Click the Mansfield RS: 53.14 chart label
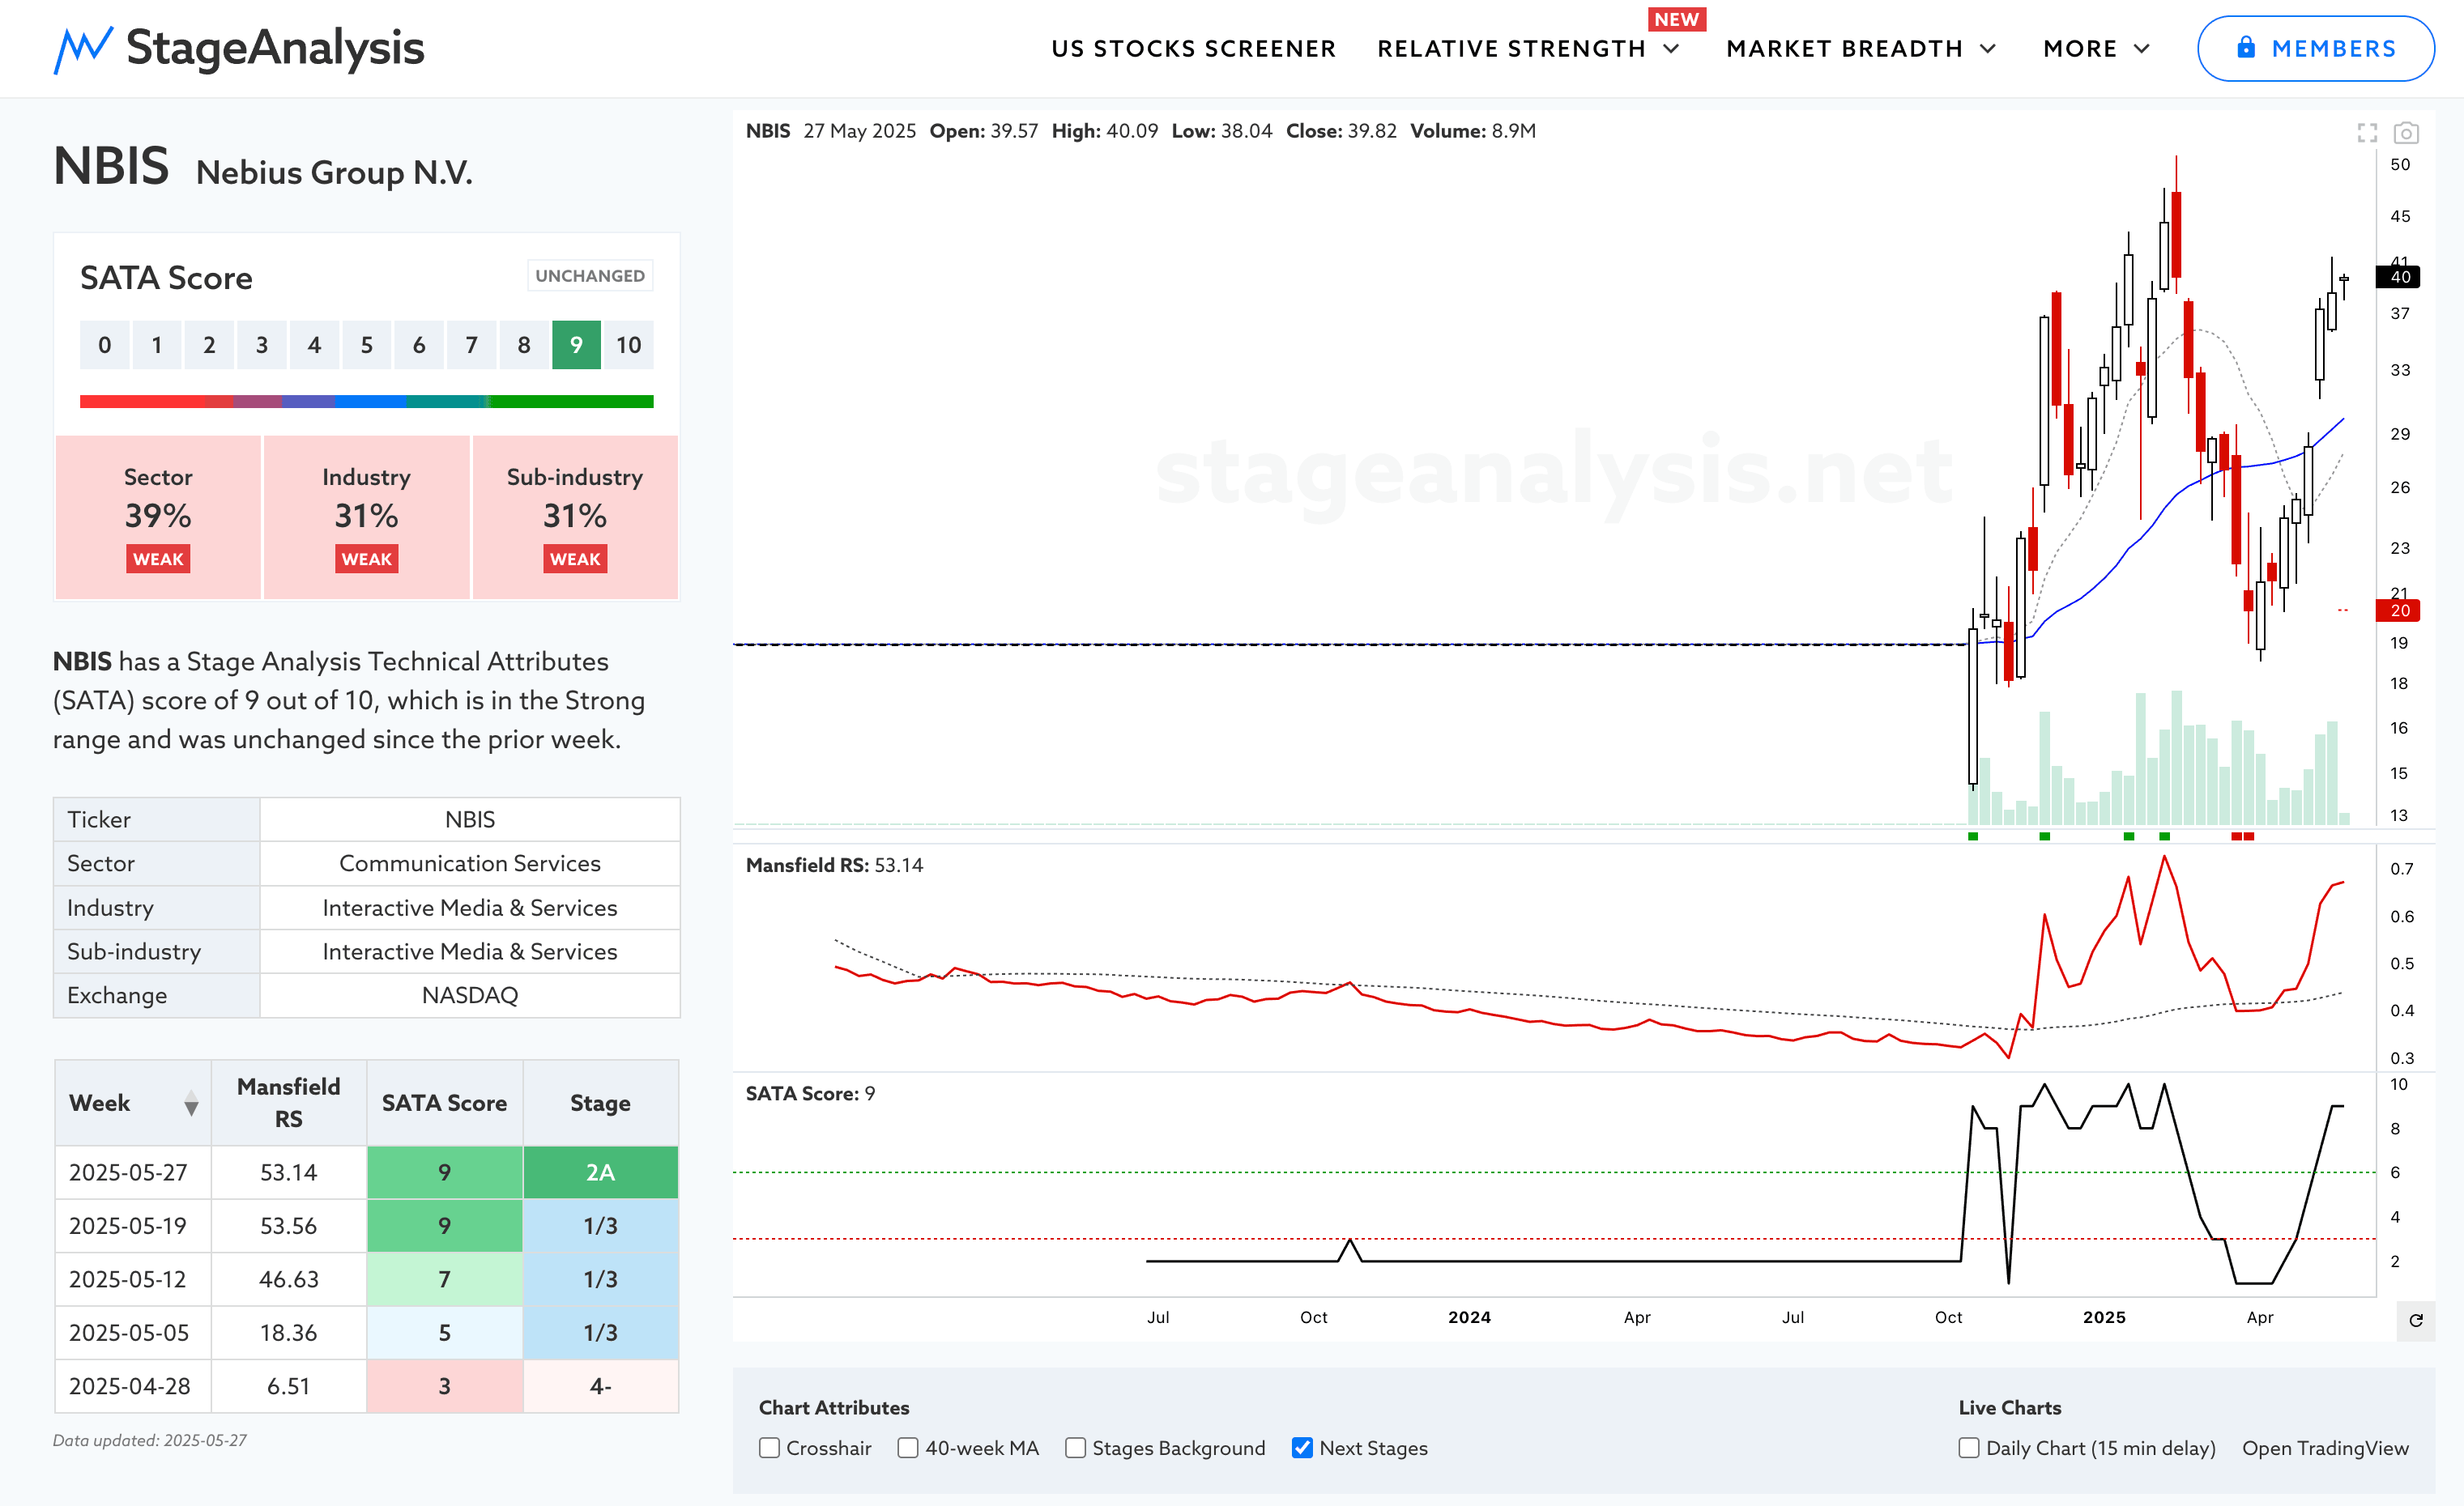2464x1506 pixels. pos(834,866)
